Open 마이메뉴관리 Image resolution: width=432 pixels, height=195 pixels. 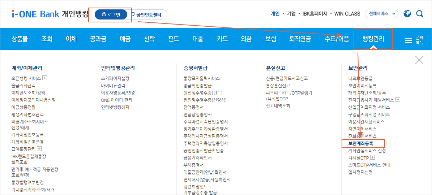113,86
